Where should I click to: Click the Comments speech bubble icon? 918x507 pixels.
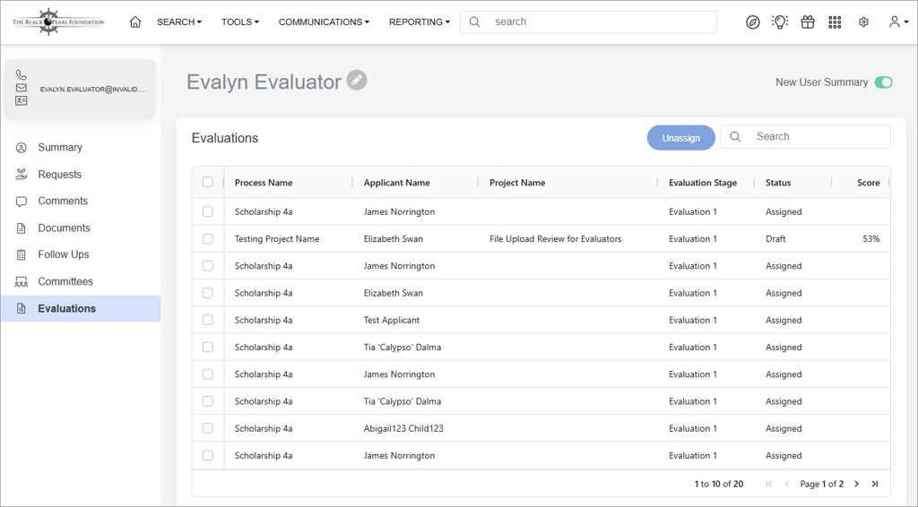pos(22,202)
